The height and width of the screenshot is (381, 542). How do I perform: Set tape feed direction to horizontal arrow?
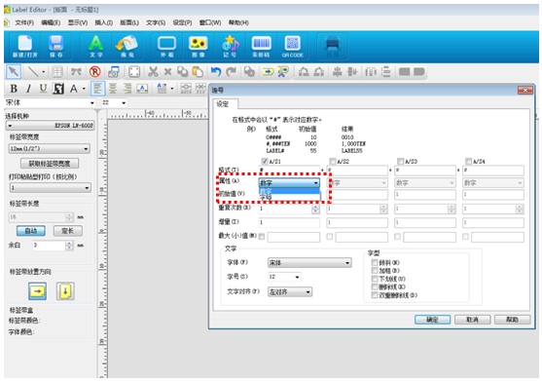pos(37,290)
